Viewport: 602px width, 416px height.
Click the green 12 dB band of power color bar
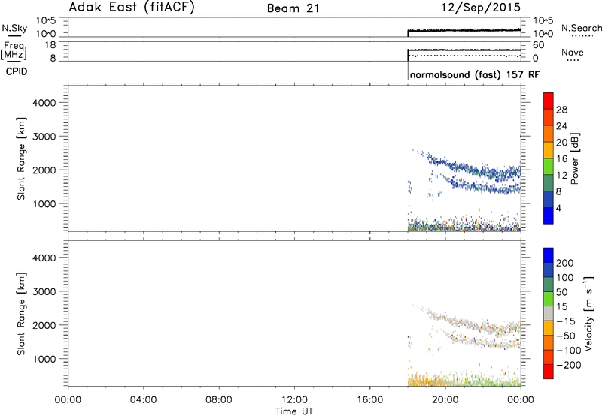pyautogui.click(x=549, y=167)
